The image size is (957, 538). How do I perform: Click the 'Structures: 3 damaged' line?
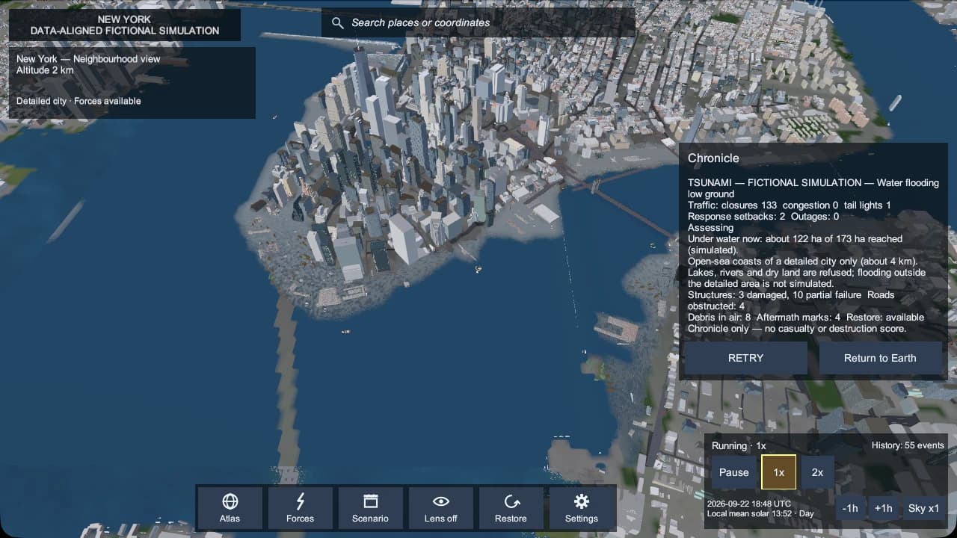click(791, 300)
